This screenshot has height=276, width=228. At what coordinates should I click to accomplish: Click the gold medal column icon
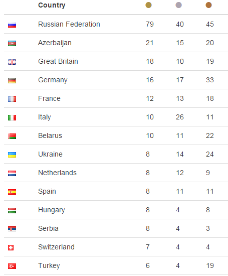click(x=148, y=5)
